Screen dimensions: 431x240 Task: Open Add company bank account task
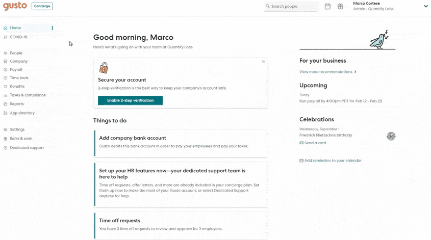click(x=181, y=143)
